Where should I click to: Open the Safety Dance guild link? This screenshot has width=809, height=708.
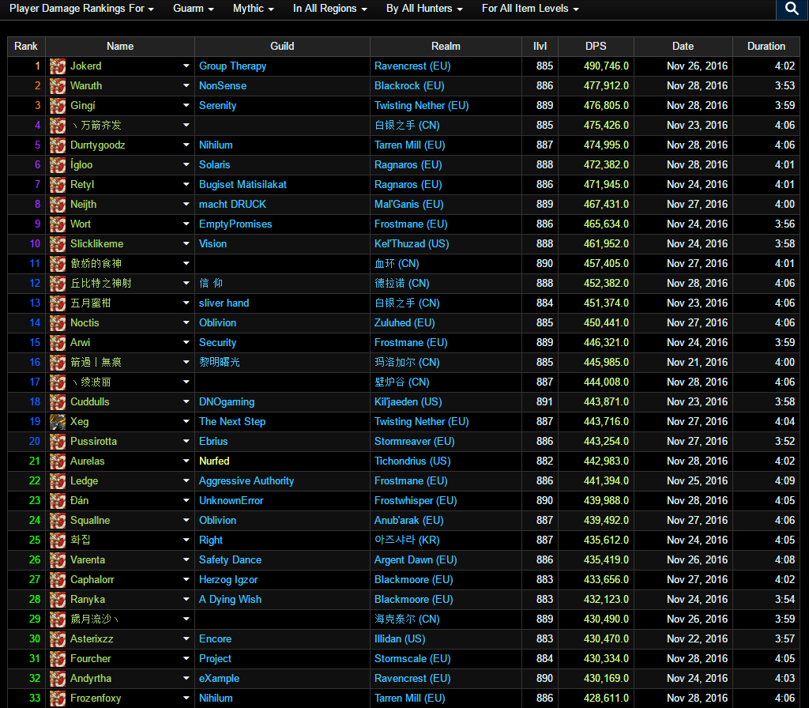230,560
